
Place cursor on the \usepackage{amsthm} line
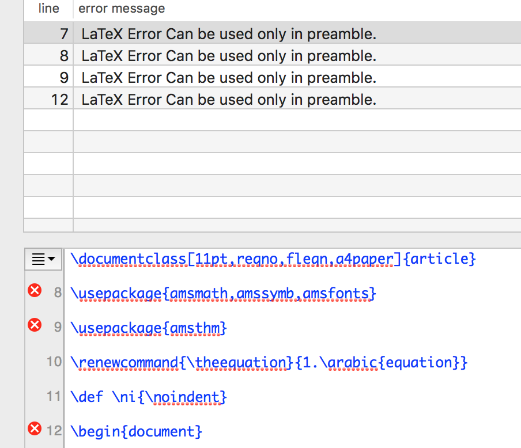149,328
